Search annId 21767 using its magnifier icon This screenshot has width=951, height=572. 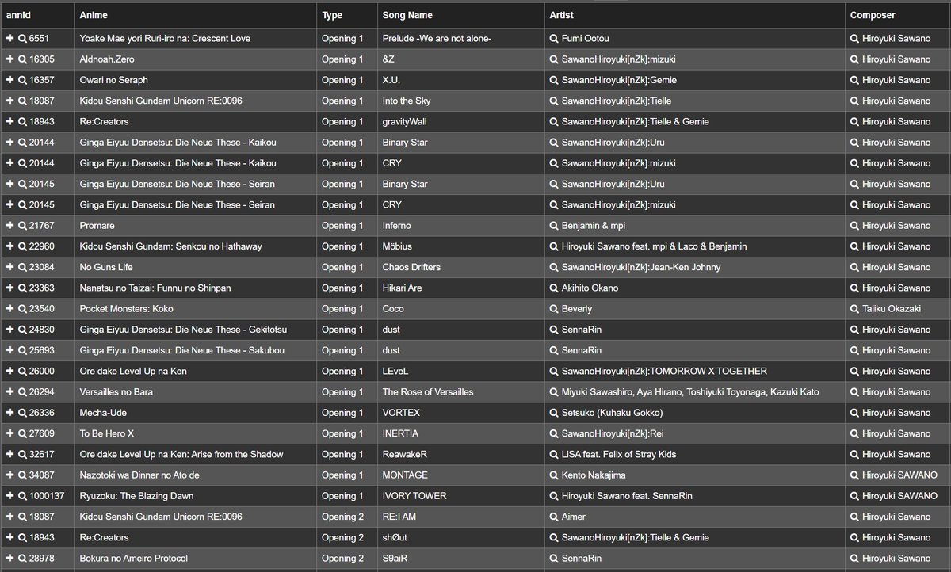(x=22, y=226)
